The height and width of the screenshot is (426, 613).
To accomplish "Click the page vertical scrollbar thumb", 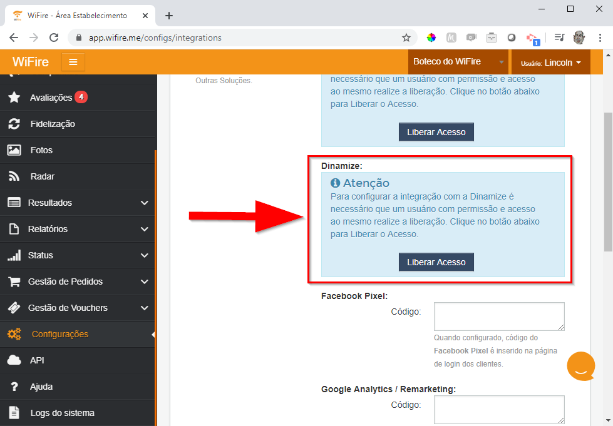I will [608, 182].
